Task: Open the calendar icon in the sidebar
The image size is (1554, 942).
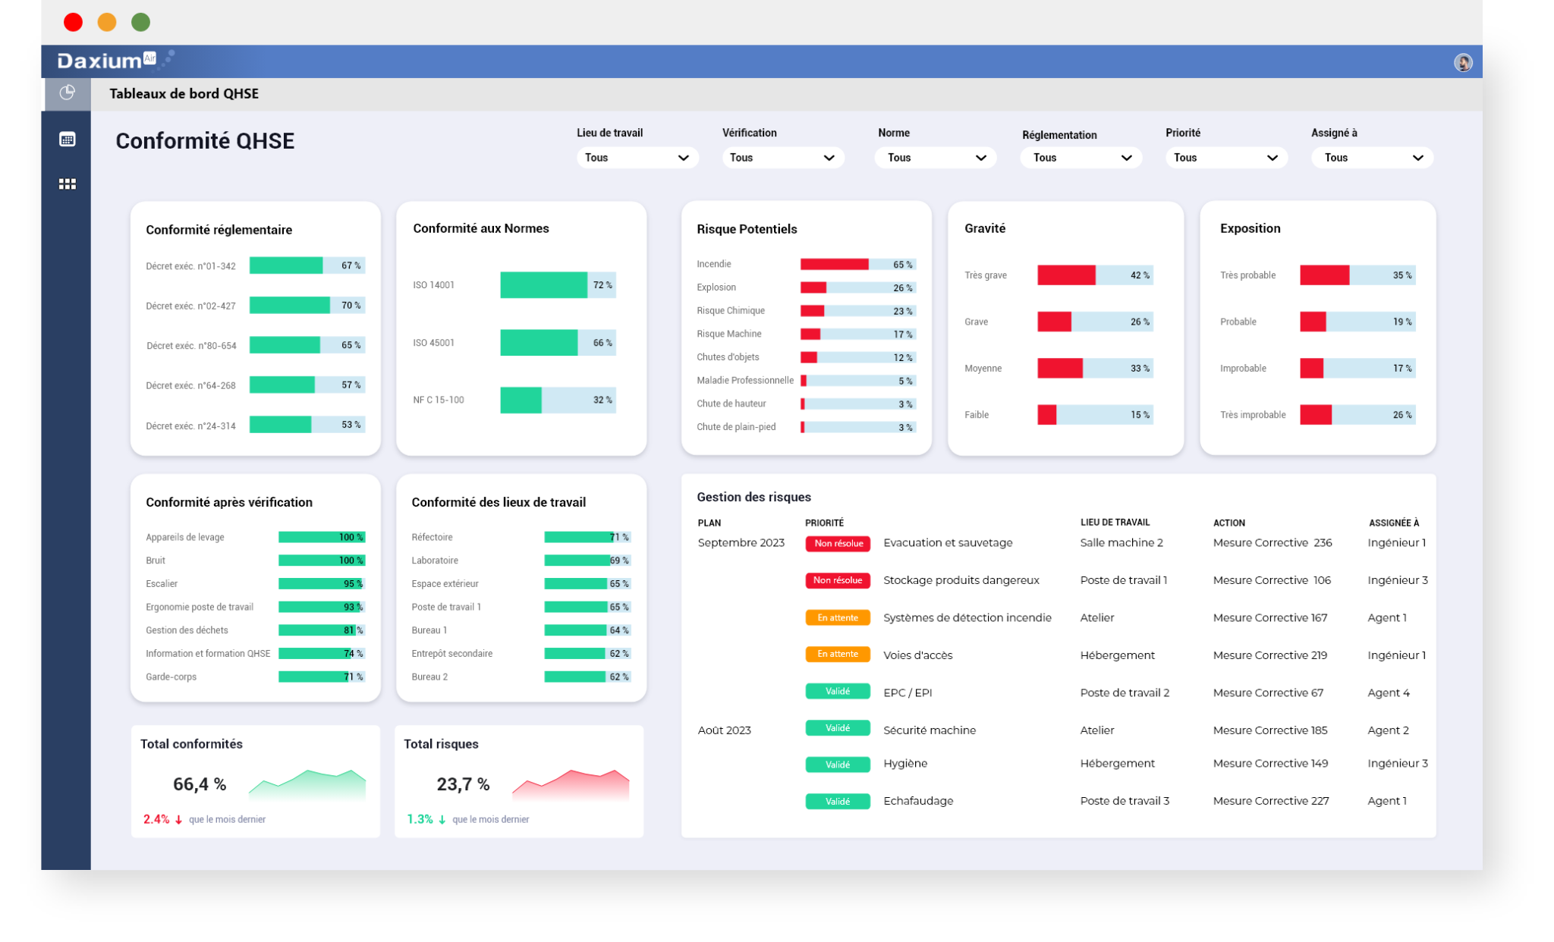Action: pyautogui.click(x=67, y=140)
